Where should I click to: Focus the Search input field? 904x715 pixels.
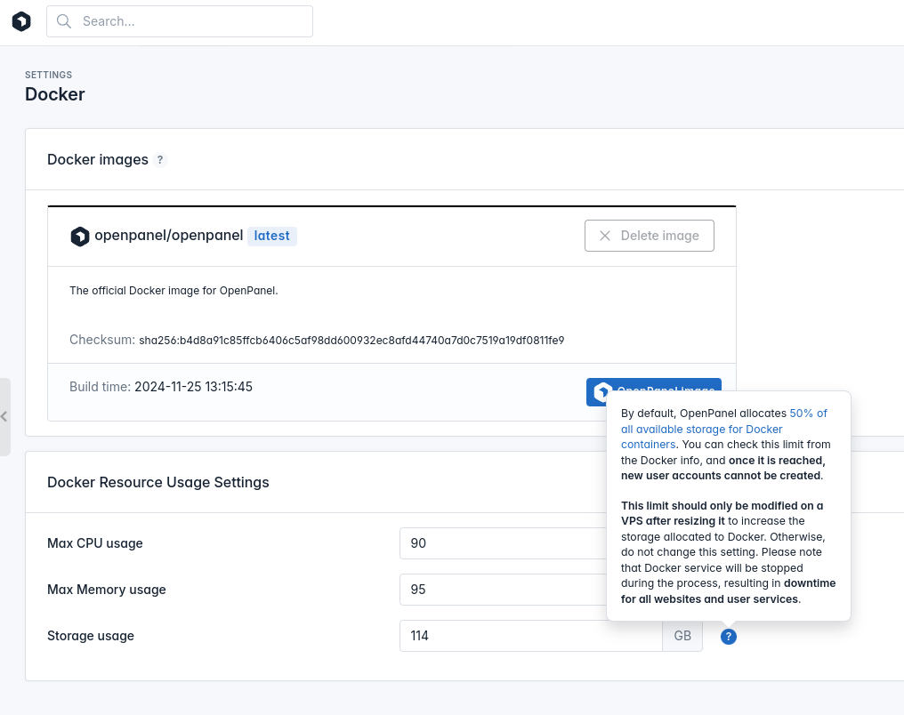180,21
